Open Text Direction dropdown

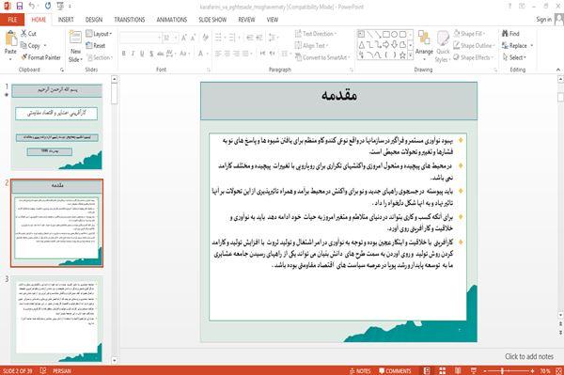pyautogui.click(x=316, y=34)
